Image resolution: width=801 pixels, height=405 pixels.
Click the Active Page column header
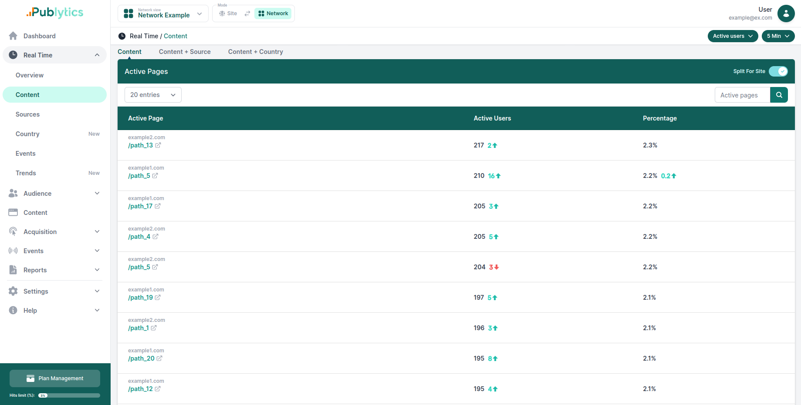tap(145, 118)
